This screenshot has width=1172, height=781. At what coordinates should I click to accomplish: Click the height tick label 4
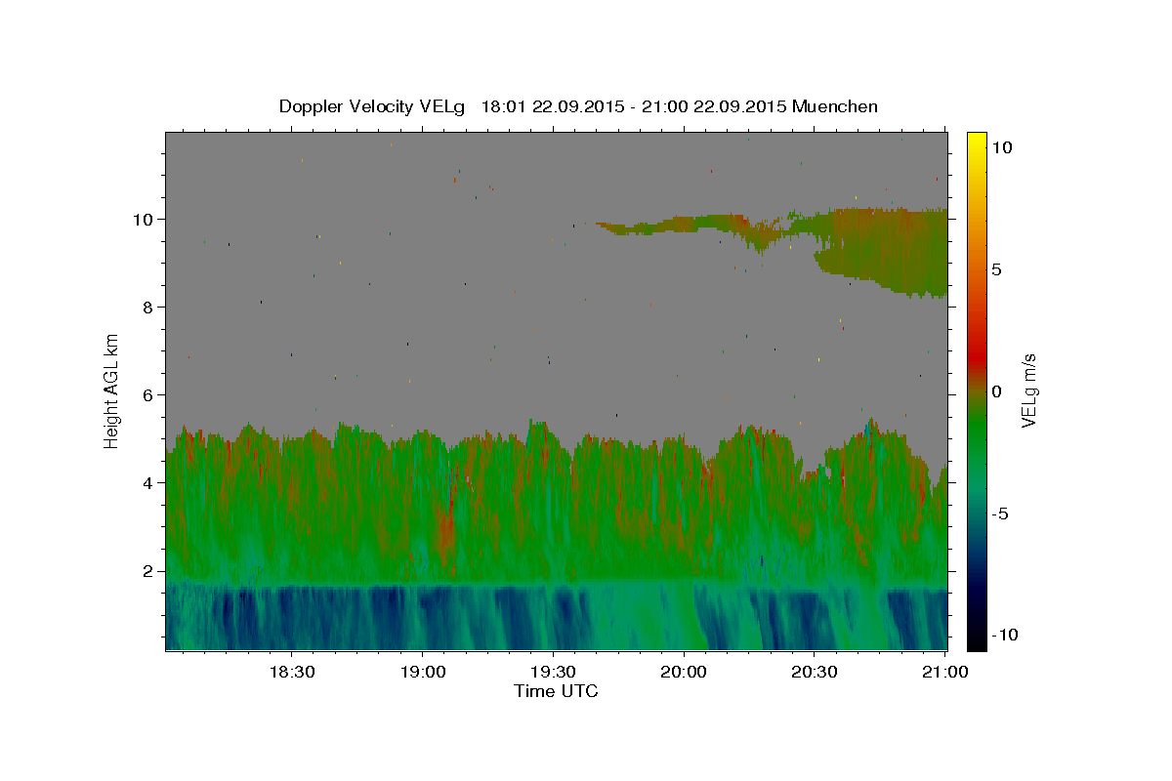click(146, 483)
